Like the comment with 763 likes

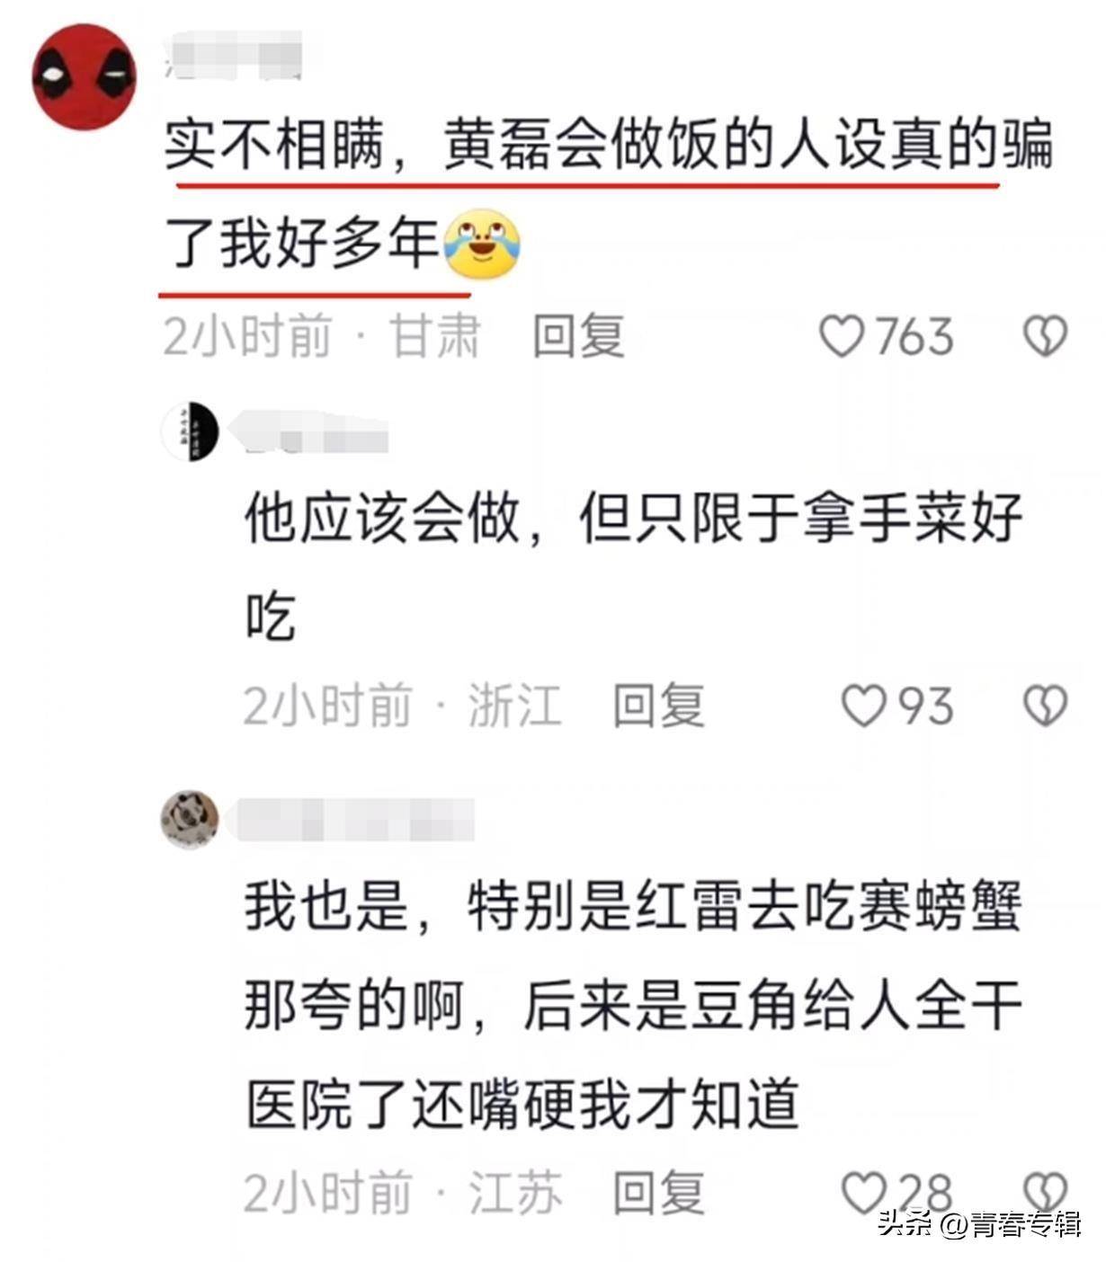pos(843,337)
